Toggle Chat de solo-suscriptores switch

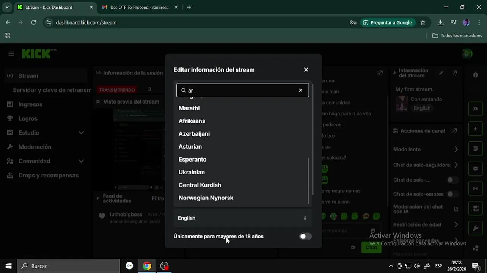point(452,180)
